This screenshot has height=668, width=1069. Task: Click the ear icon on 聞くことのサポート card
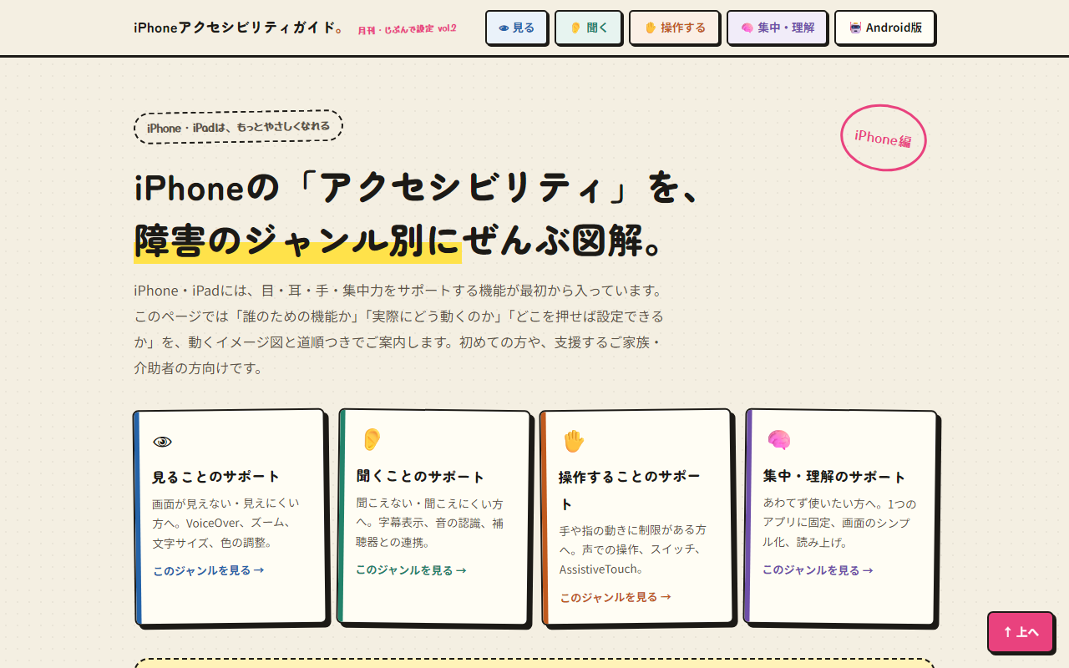point(371,439)
